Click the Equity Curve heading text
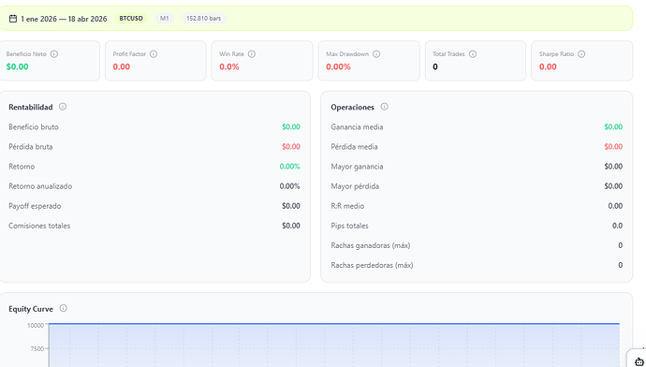The height and width of the screenshot is (367, 646). (x=31, y=309)
